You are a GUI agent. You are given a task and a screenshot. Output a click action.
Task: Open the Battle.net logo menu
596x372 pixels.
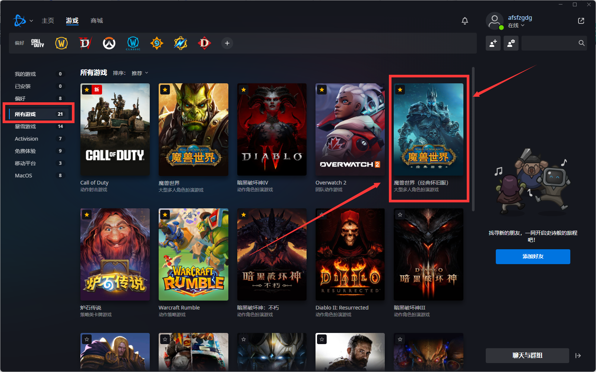(x=20, y=21)
